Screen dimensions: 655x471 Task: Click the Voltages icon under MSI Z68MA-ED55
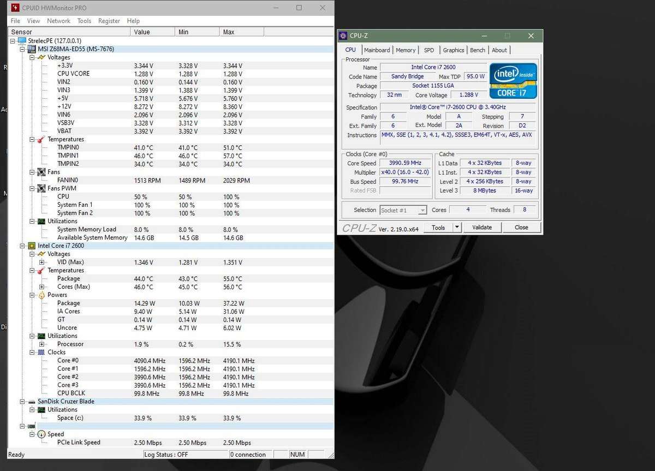click(41, 57)
